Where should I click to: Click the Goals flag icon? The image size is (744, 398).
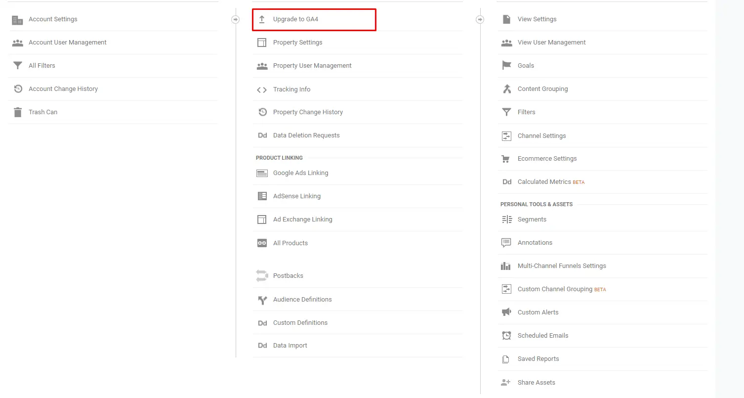506,66
